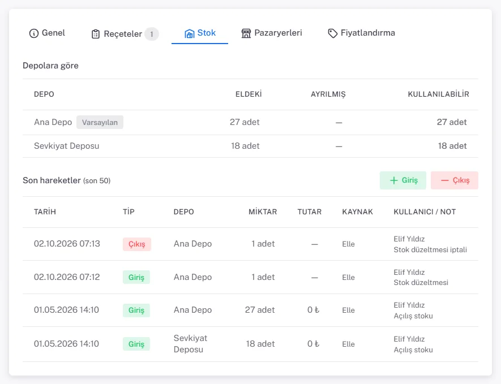Screen dimensions: 501x384
Task: Click the info icon on Genel tab
Action: point(33,33)
